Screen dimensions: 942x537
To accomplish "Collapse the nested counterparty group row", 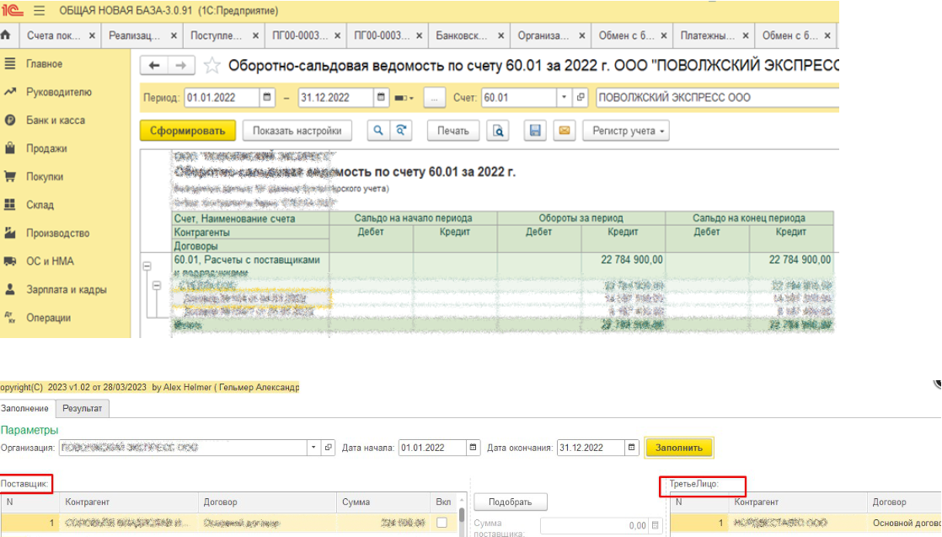I will [x=156, y=286].
